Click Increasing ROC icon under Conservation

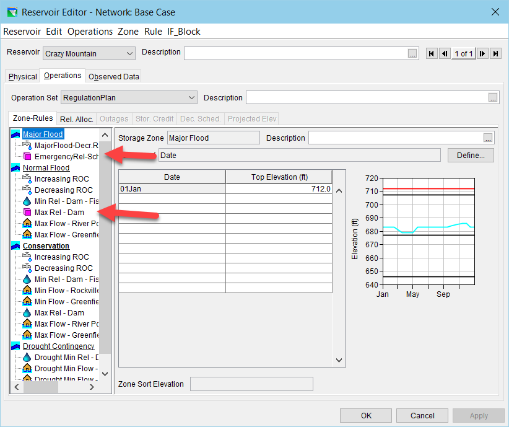pos(27,257)
